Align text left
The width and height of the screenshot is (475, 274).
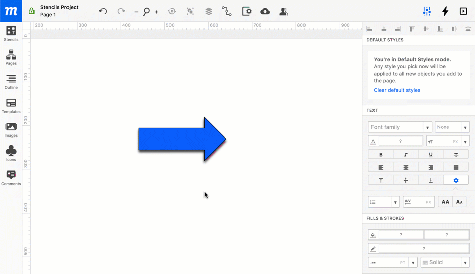pyautogui.click(x=381, y=167)
